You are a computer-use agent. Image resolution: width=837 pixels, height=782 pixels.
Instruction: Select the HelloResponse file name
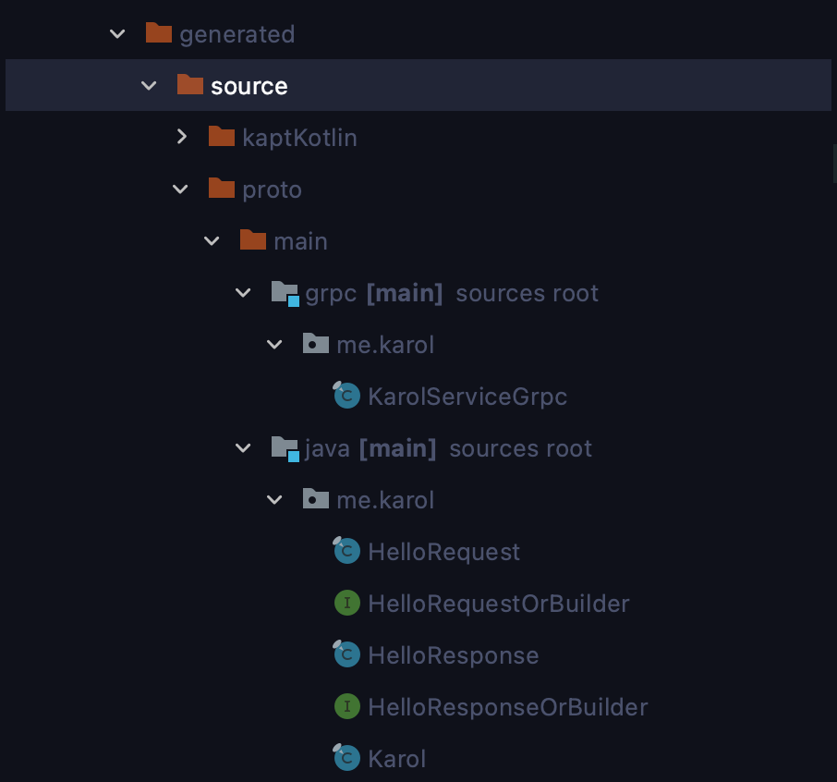[454, 655]
